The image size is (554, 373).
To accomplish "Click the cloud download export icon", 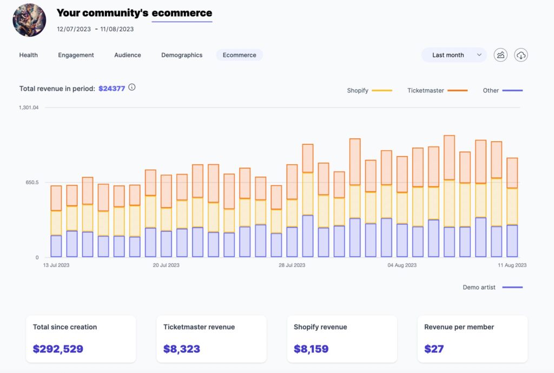I will click(520, 55).
